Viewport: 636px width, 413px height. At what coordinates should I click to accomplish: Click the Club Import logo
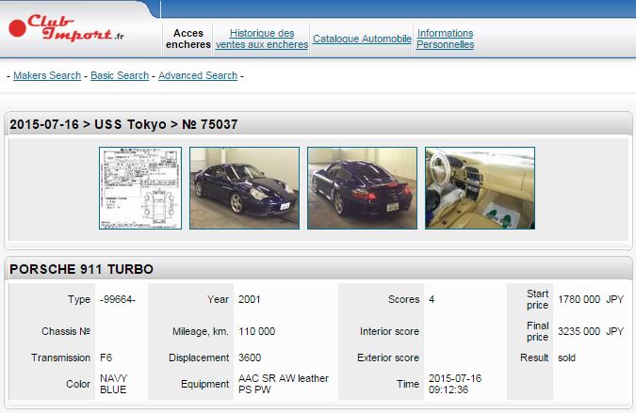coord(68,27)
